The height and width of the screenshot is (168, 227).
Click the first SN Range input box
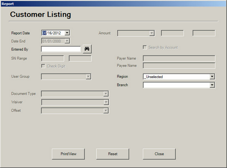tap(52, 58)
